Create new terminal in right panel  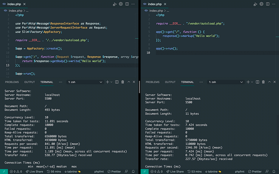pos(248,82)
